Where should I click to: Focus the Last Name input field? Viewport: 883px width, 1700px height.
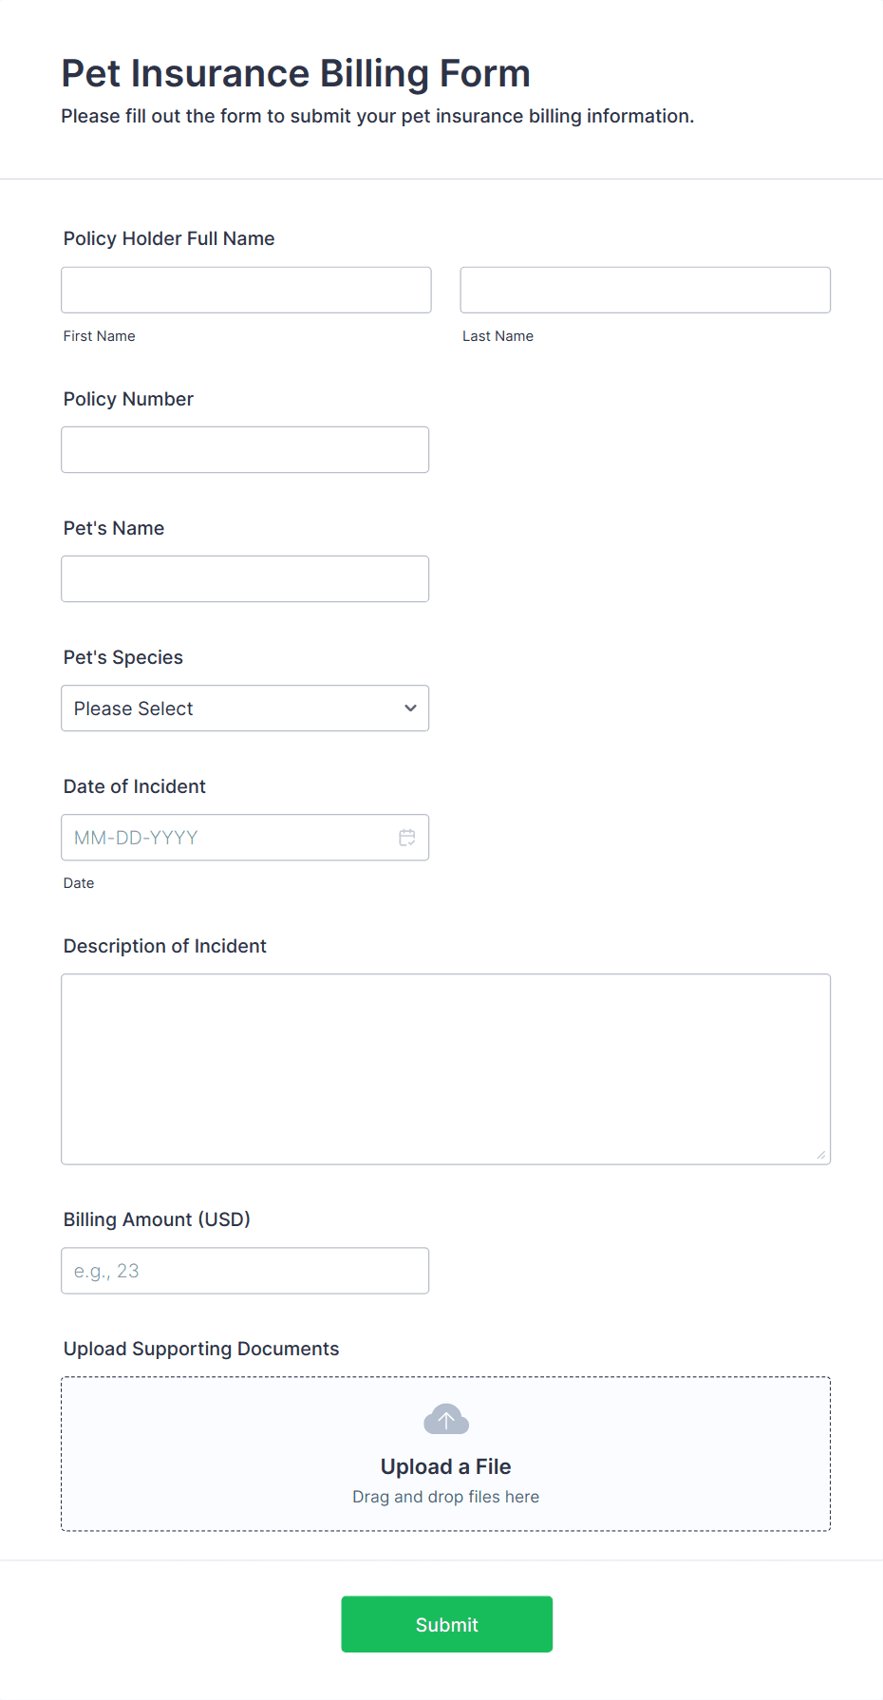645,290
